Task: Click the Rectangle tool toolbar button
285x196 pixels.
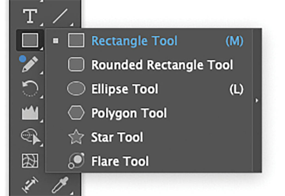Action: [x=30, y=40]
